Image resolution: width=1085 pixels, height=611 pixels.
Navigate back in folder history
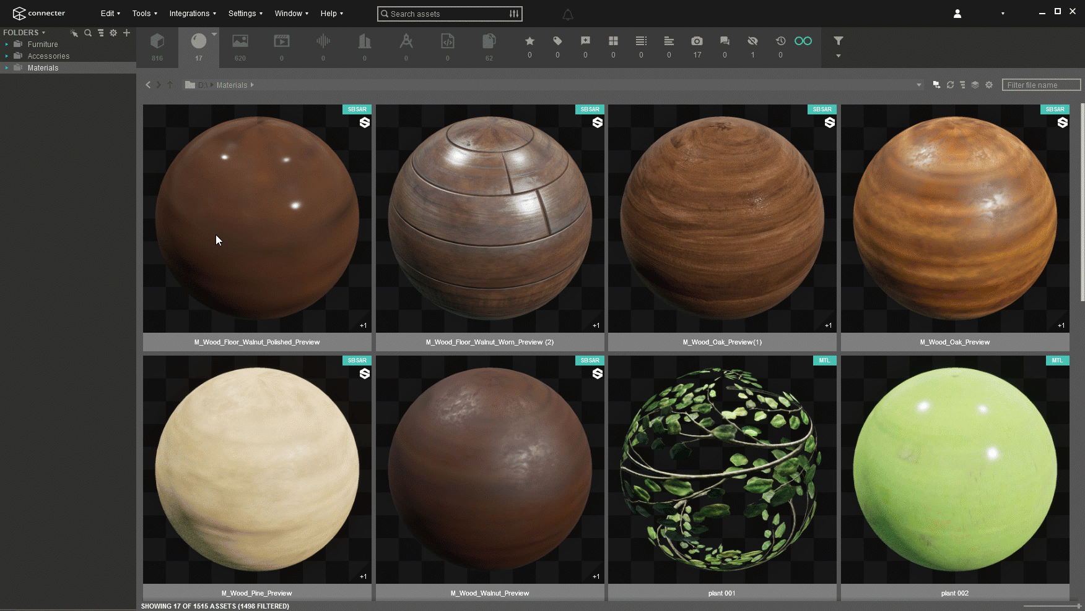[x=148, y=85]
